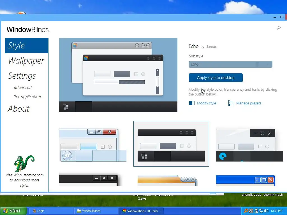The width and height of the screenshot is (287, 215).
Task: Open the search magnifier in WindowBlinds
Action: click(279, 28)
